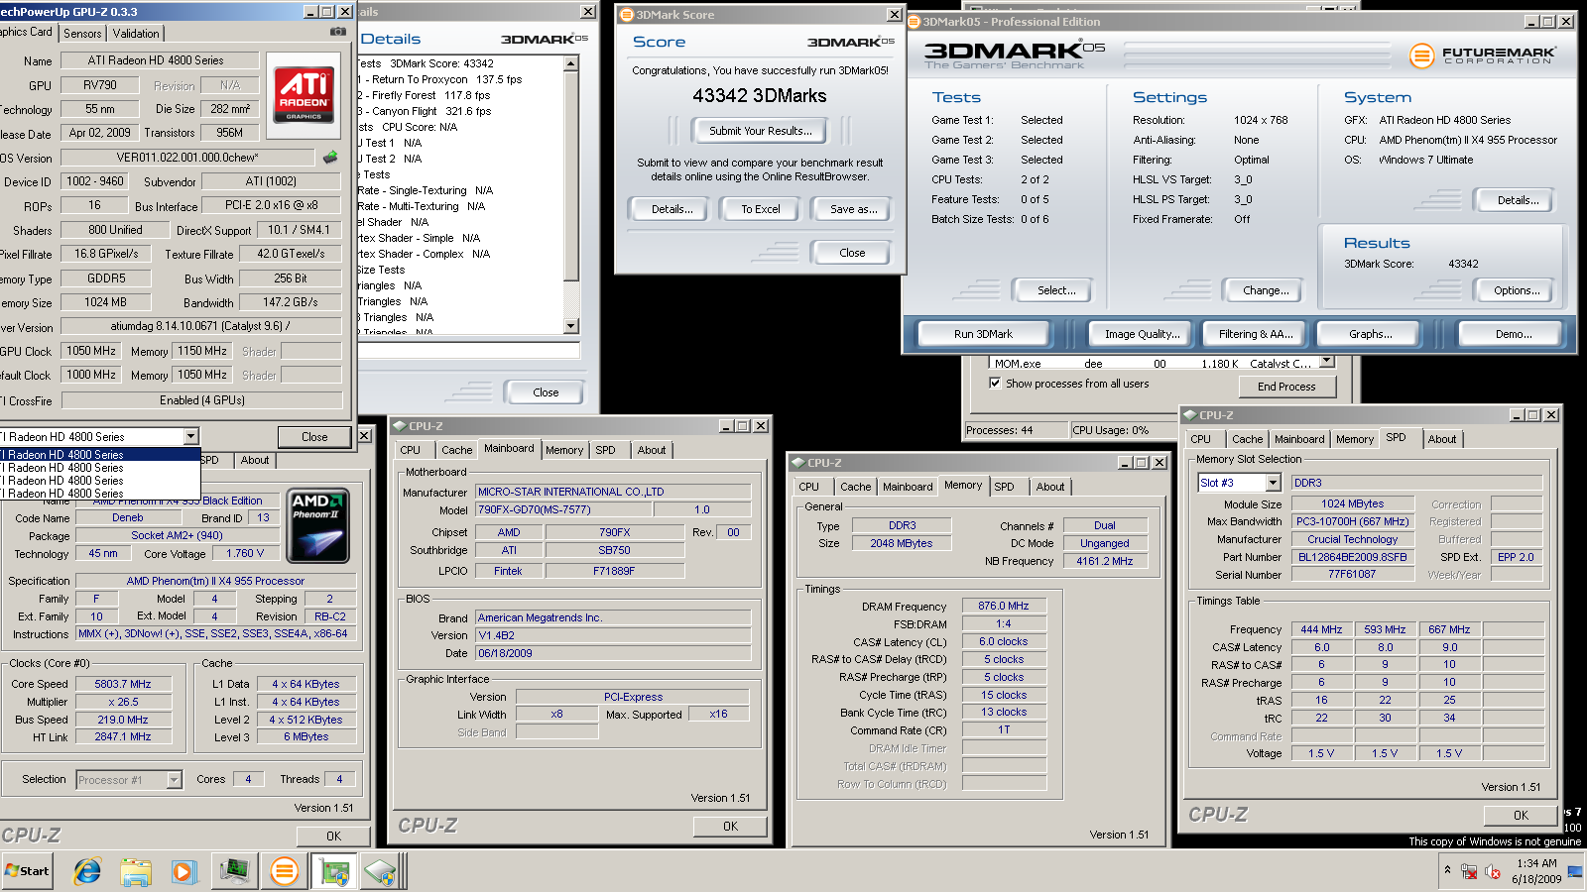Click Details list scrollbar up arrow
The image size is (1587, 892).
click(570, 63)
